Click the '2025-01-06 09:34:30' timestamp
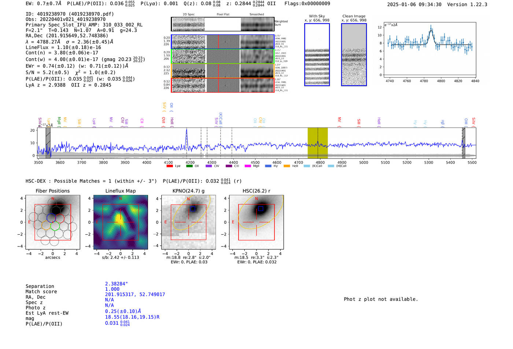This screenshot has height=349, width=513. click(414, 4)
